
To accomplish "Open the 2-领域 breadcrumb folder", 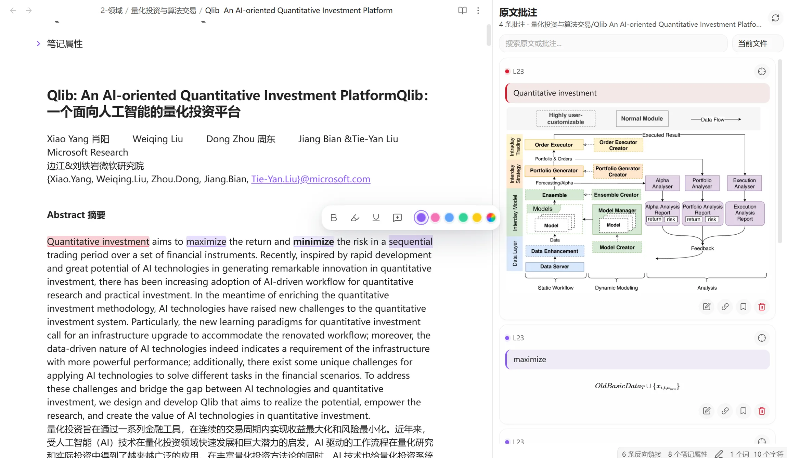I will (111, 11).
